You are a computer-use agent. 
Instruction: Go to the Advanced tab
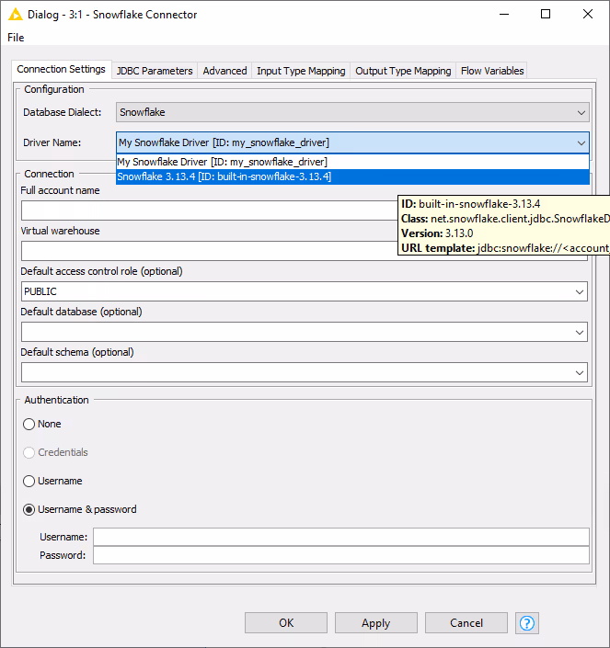click(224, 71)
